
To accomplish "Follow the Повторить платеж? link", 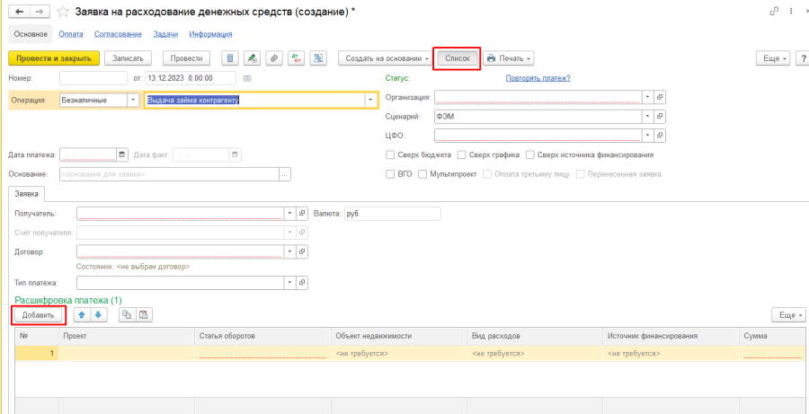I will coord(538,78).
